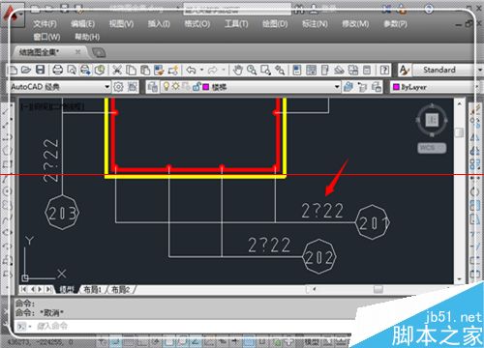The width and height of the screenshot is (484, 348).
Task: Toggle layer on/off lightbulb icon
Action: (166, 86)
